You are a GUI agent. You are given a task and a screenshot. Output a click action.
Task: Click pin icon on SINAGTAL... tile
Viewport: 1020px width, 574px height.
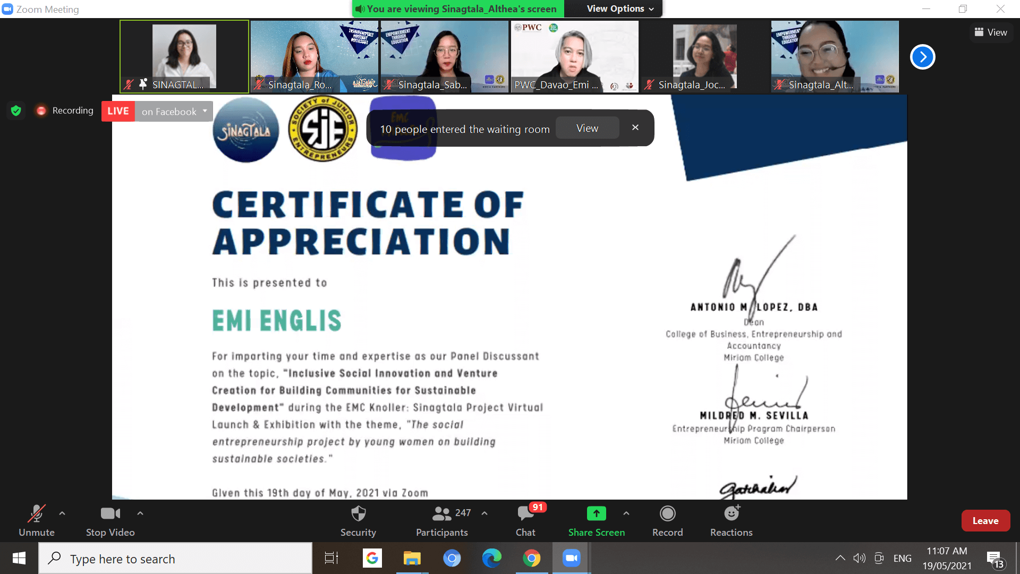coord(143,84)
